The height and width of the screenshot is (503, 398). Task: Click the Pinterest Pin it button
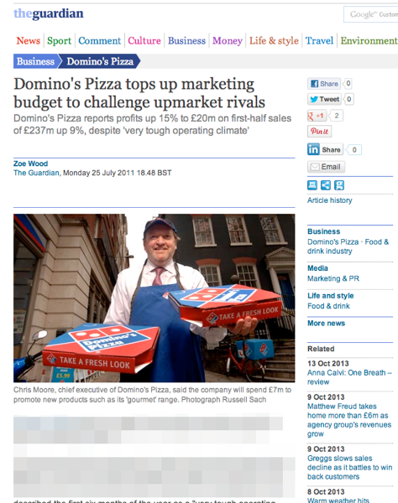coord(319,132)
